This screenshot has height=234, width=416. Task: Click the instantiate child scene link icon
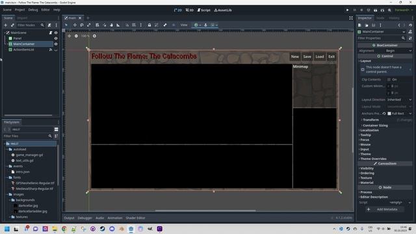click(x=12, y=25)
